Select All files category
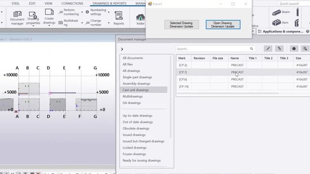 [127, 64]
